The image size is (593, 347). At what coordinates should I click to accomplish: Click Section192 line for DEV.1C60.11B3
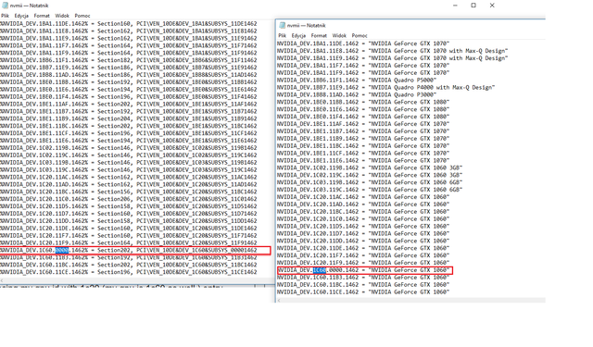128,257
